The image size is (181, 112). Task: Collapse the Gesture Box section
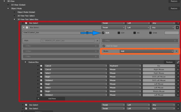25,62
